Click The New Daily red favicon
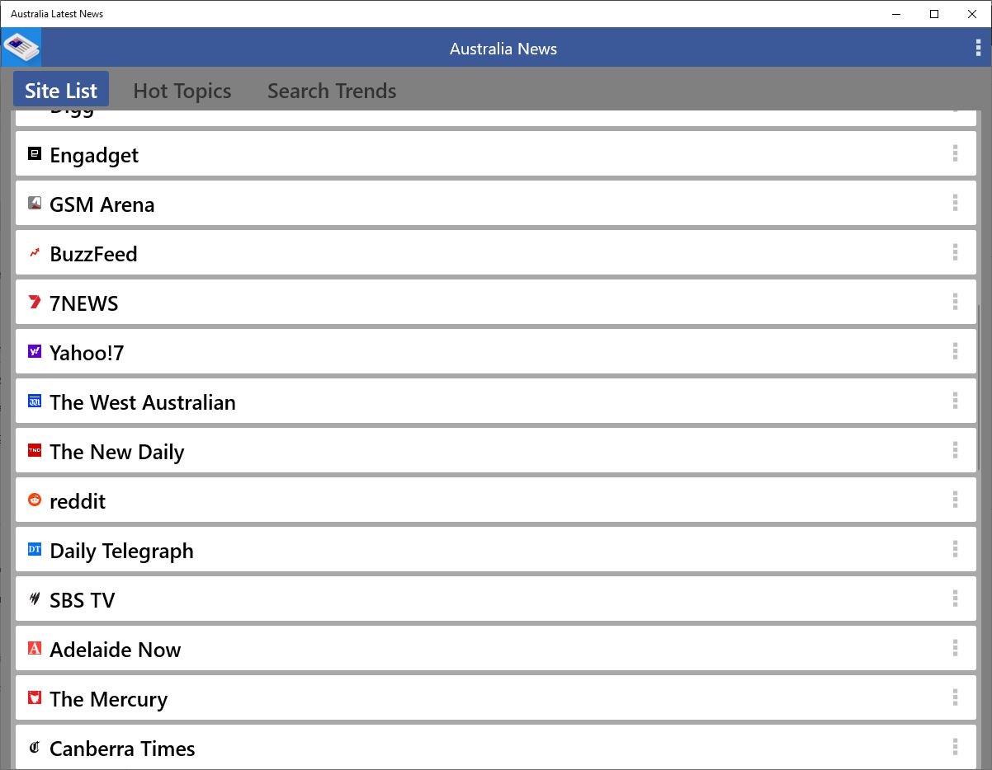The width and height of the screenshot is (992, 770). click(35, 450)
